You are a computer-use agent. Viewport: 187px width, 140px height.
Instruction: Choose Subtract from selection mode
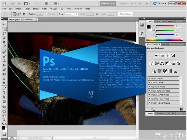(x=21, y=14)
